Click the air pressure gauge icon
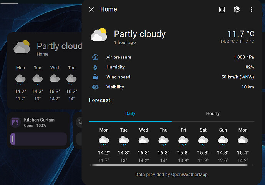 click(x=95, y=57)
